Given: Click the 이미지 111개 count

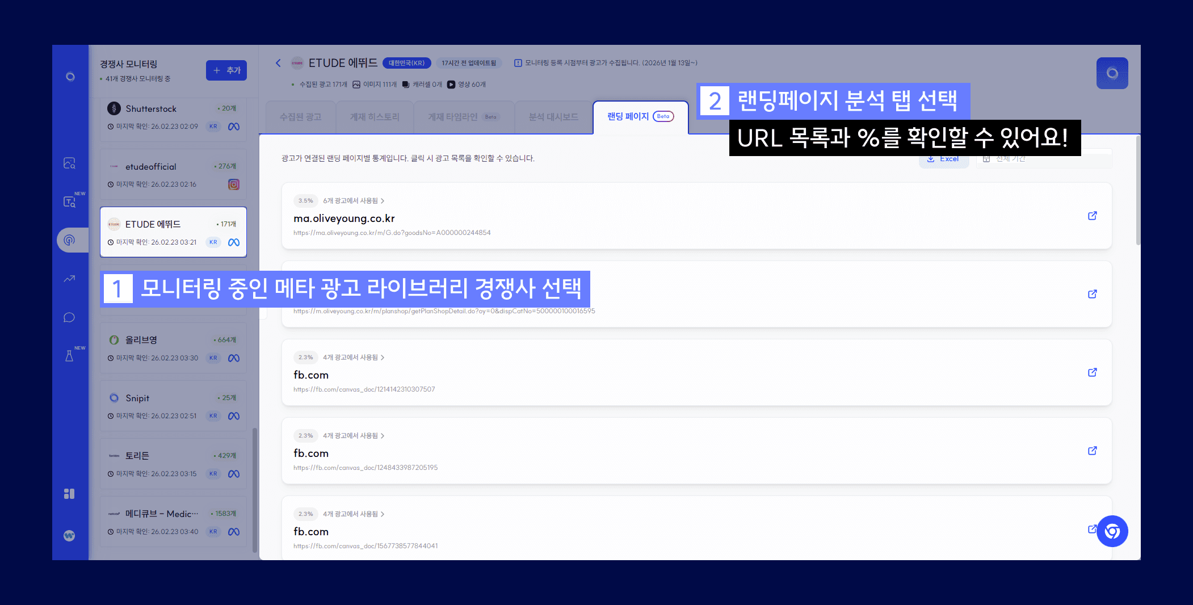Looking at the screenshot, I should click(x=375, y=85).
